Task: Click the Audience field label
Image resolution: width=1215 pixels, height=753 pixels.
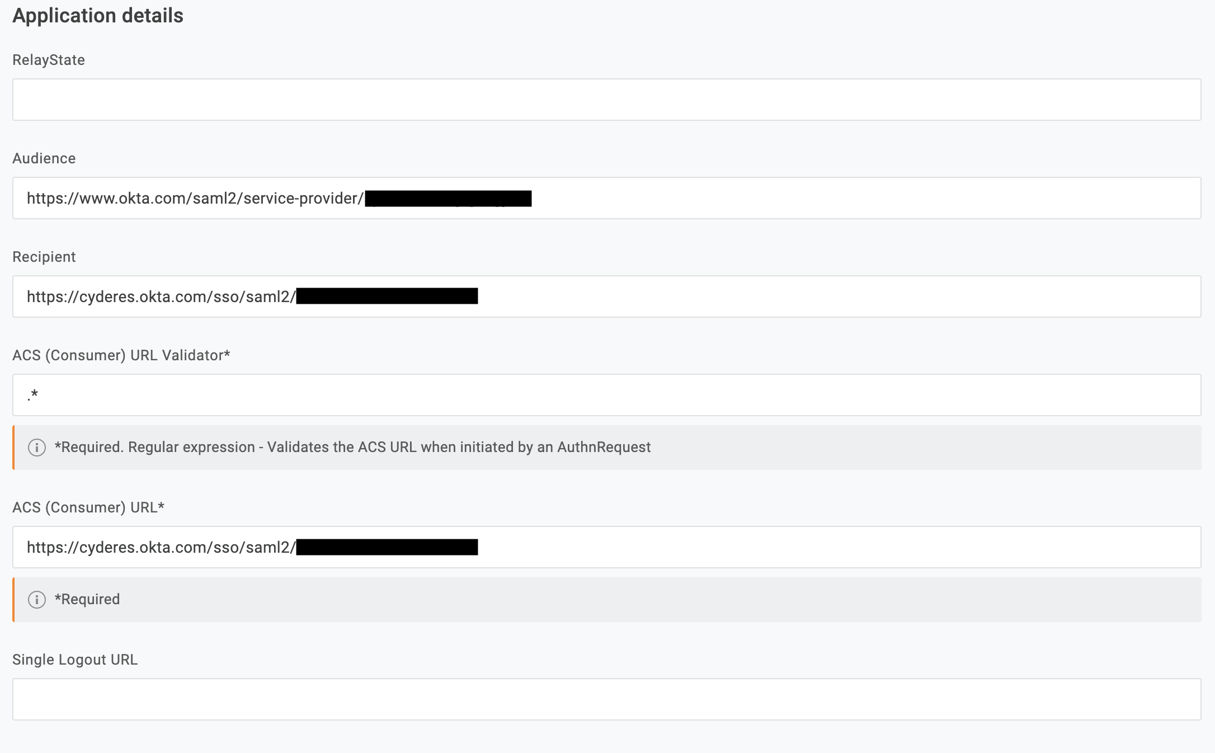Action: click(x=44, y=158)
